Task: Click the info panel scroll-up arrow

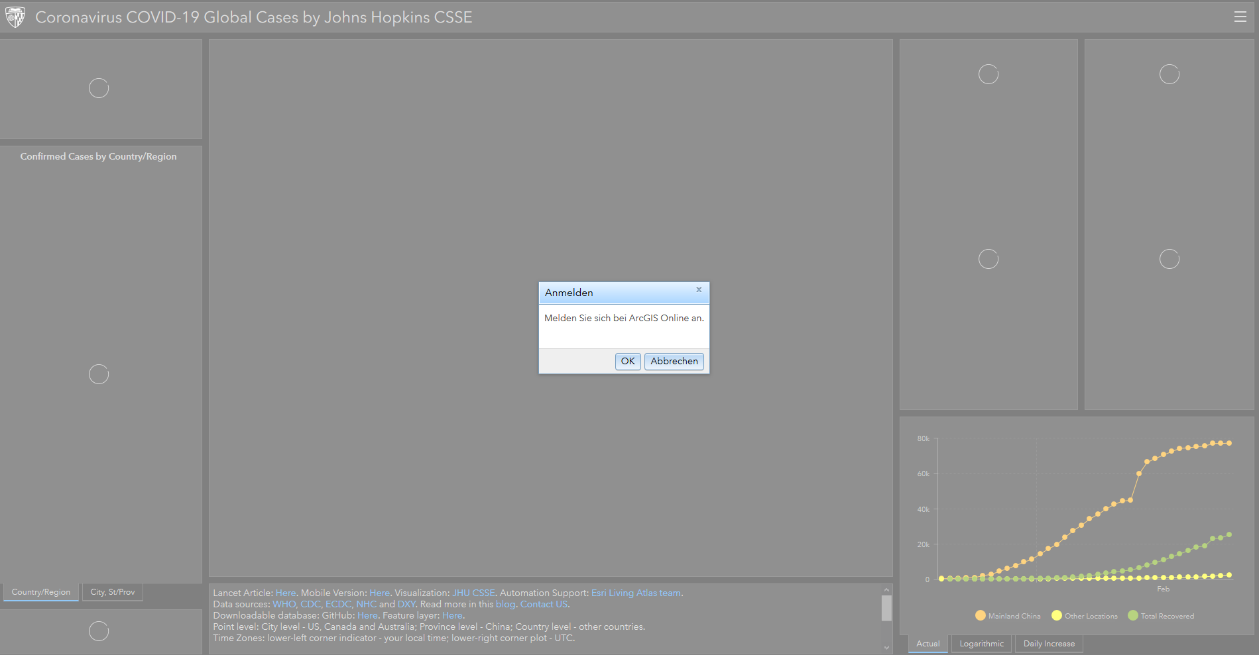Action: (886, 589)
